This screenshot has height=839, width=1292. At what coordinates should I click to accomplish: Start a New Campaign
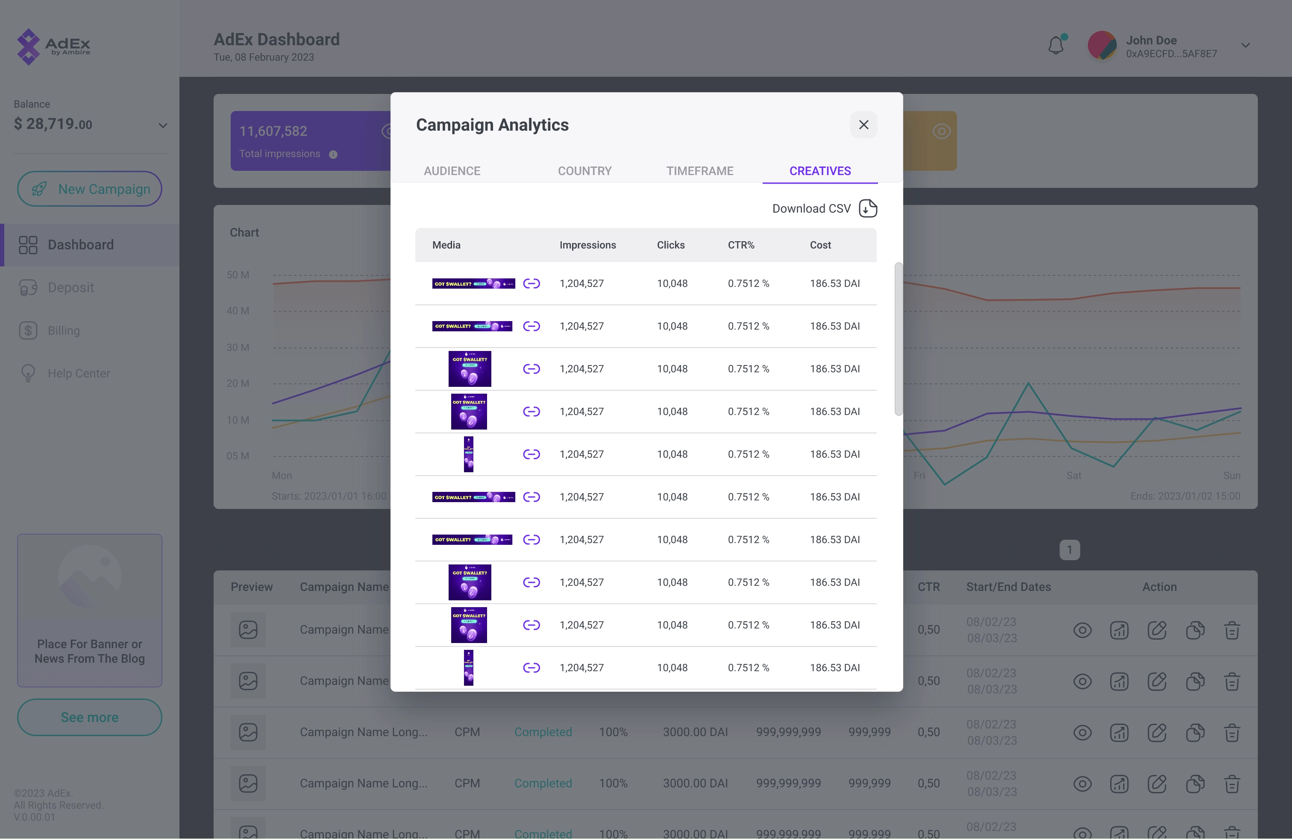[x=90, y=189]
